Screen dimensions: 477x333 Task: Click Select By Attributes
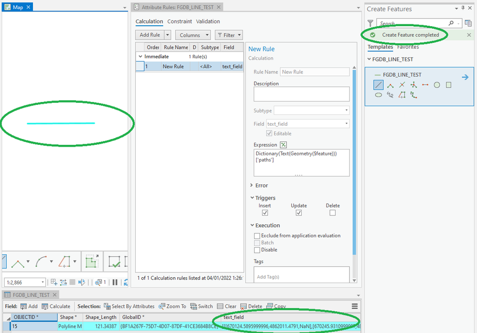[x=129, y=306]
